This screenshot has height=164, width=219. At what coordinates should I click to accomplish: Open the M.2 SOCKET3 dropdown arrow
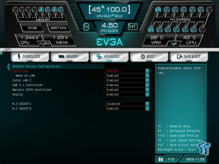pyautogui.click(x=147, y=109)
